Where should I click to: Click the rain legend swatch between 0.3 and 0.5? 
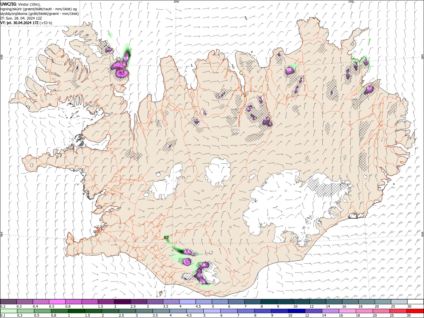tap(25, 311)
